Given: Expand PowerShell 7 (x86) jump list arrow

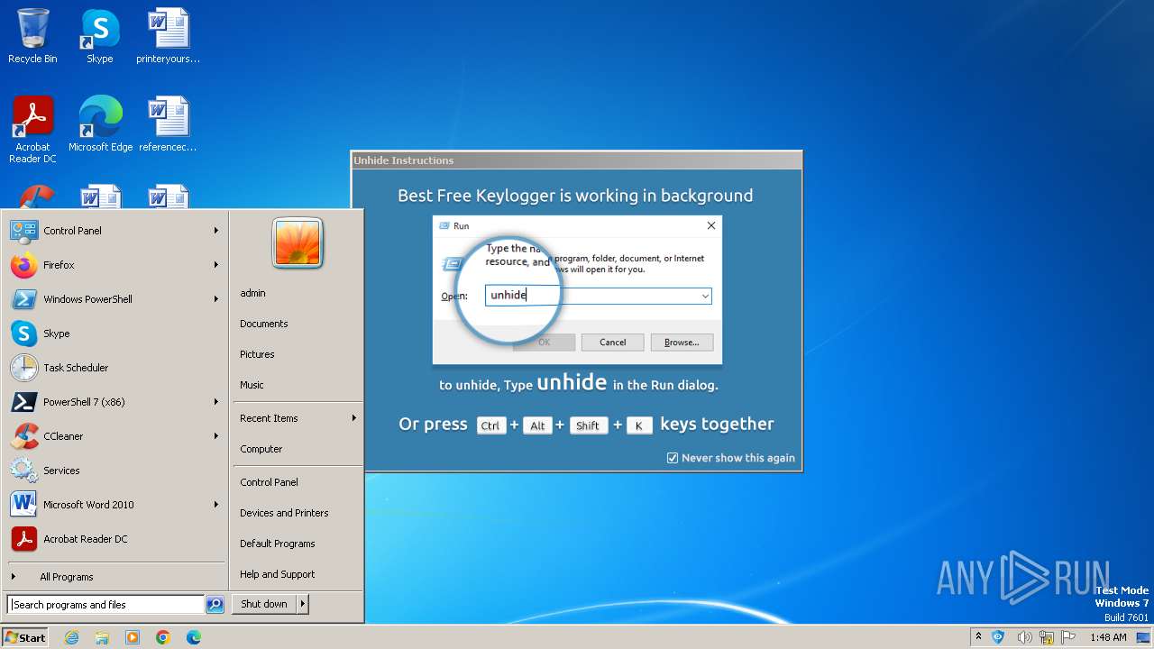Looking at the screenshot, I should [x=216, y=402].
